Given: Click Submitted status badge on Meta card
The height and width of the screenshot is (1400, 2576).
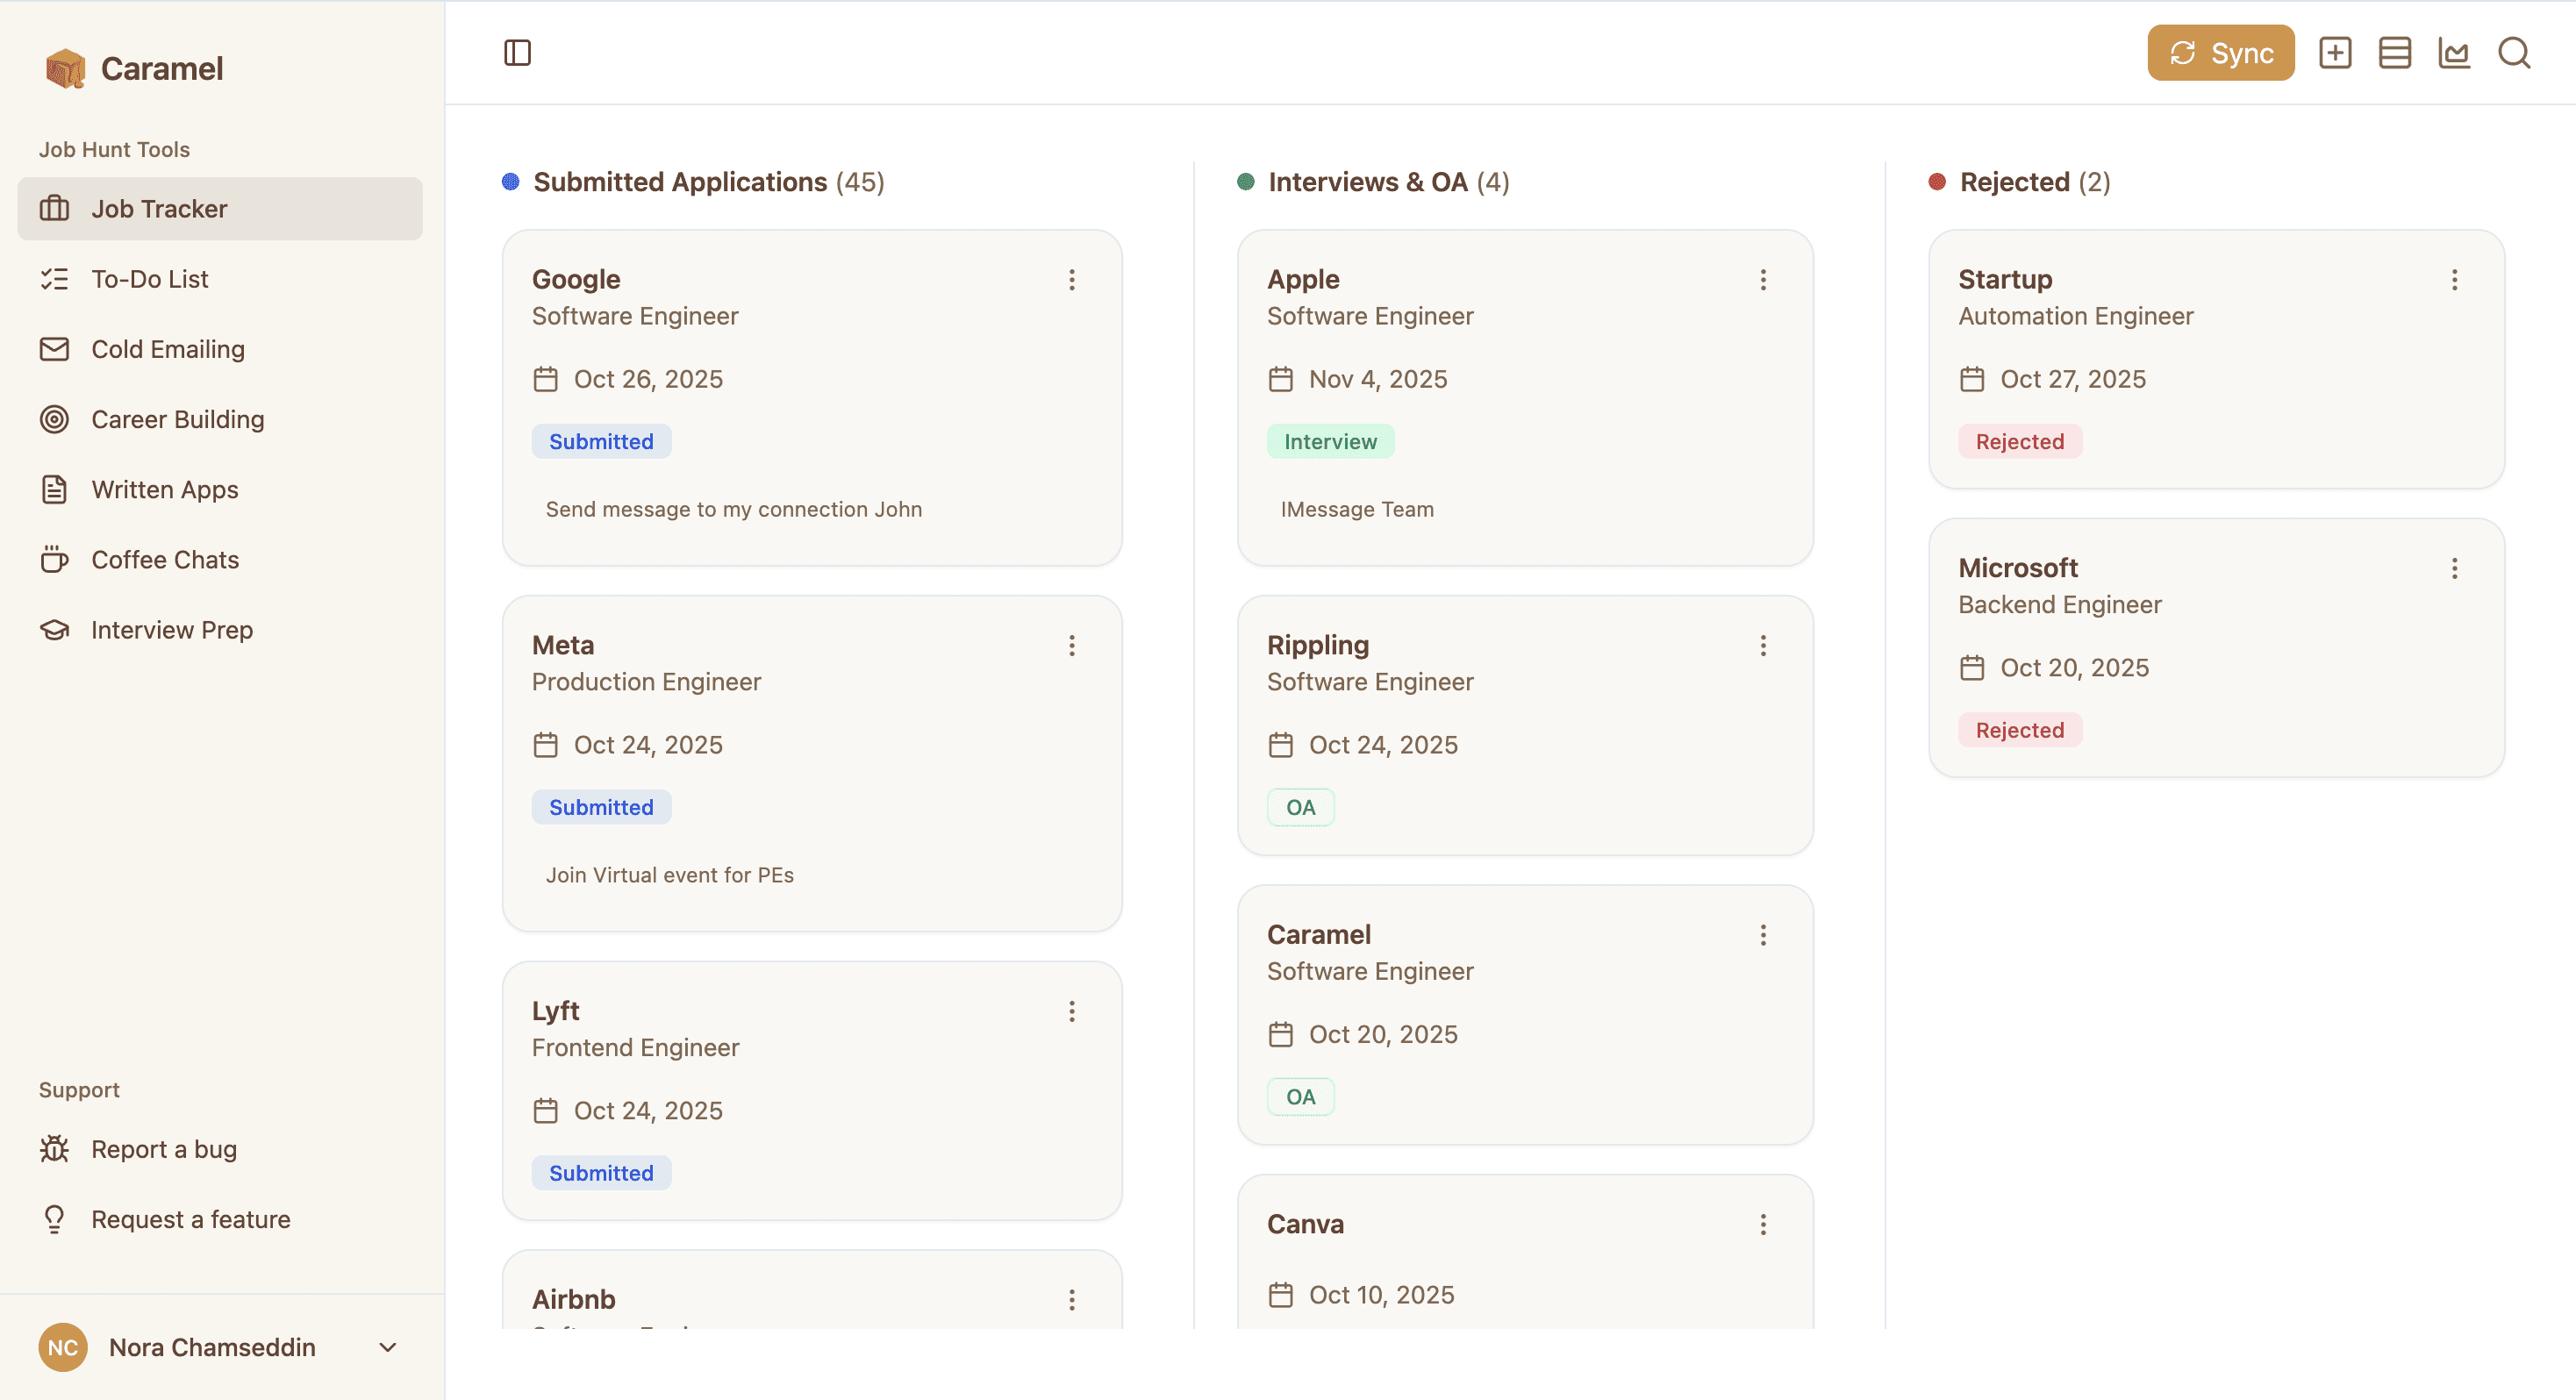Looking at the screenshot, I should click(601, 807).
